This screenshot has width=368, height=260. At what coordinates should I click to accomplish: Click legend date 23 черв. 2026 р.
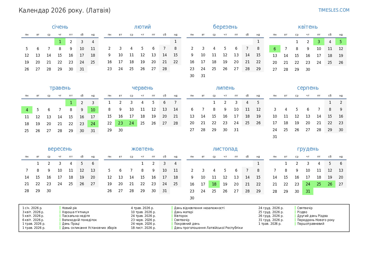click(x=143, y=220)
